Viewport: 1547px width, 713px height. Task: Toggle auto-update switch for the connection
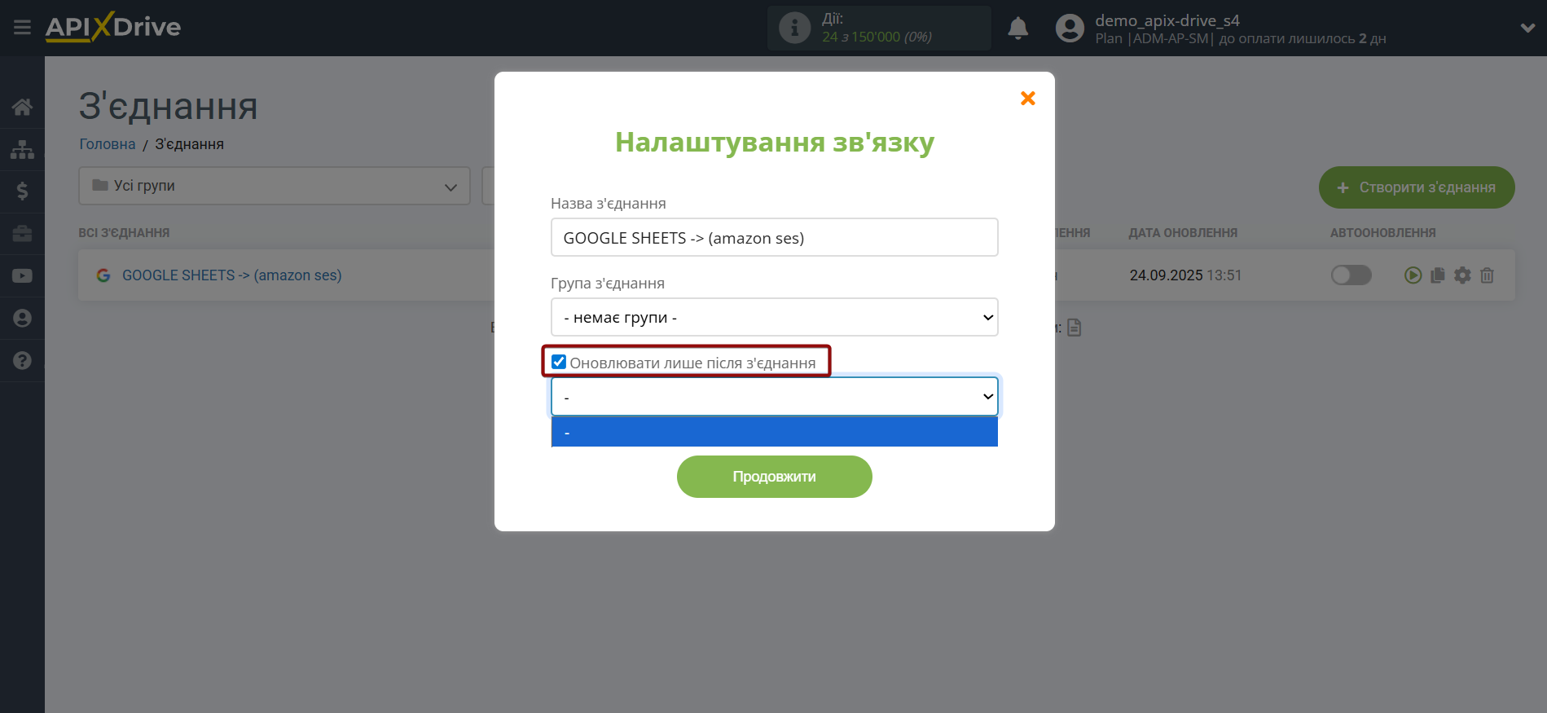click(1351, 275)
